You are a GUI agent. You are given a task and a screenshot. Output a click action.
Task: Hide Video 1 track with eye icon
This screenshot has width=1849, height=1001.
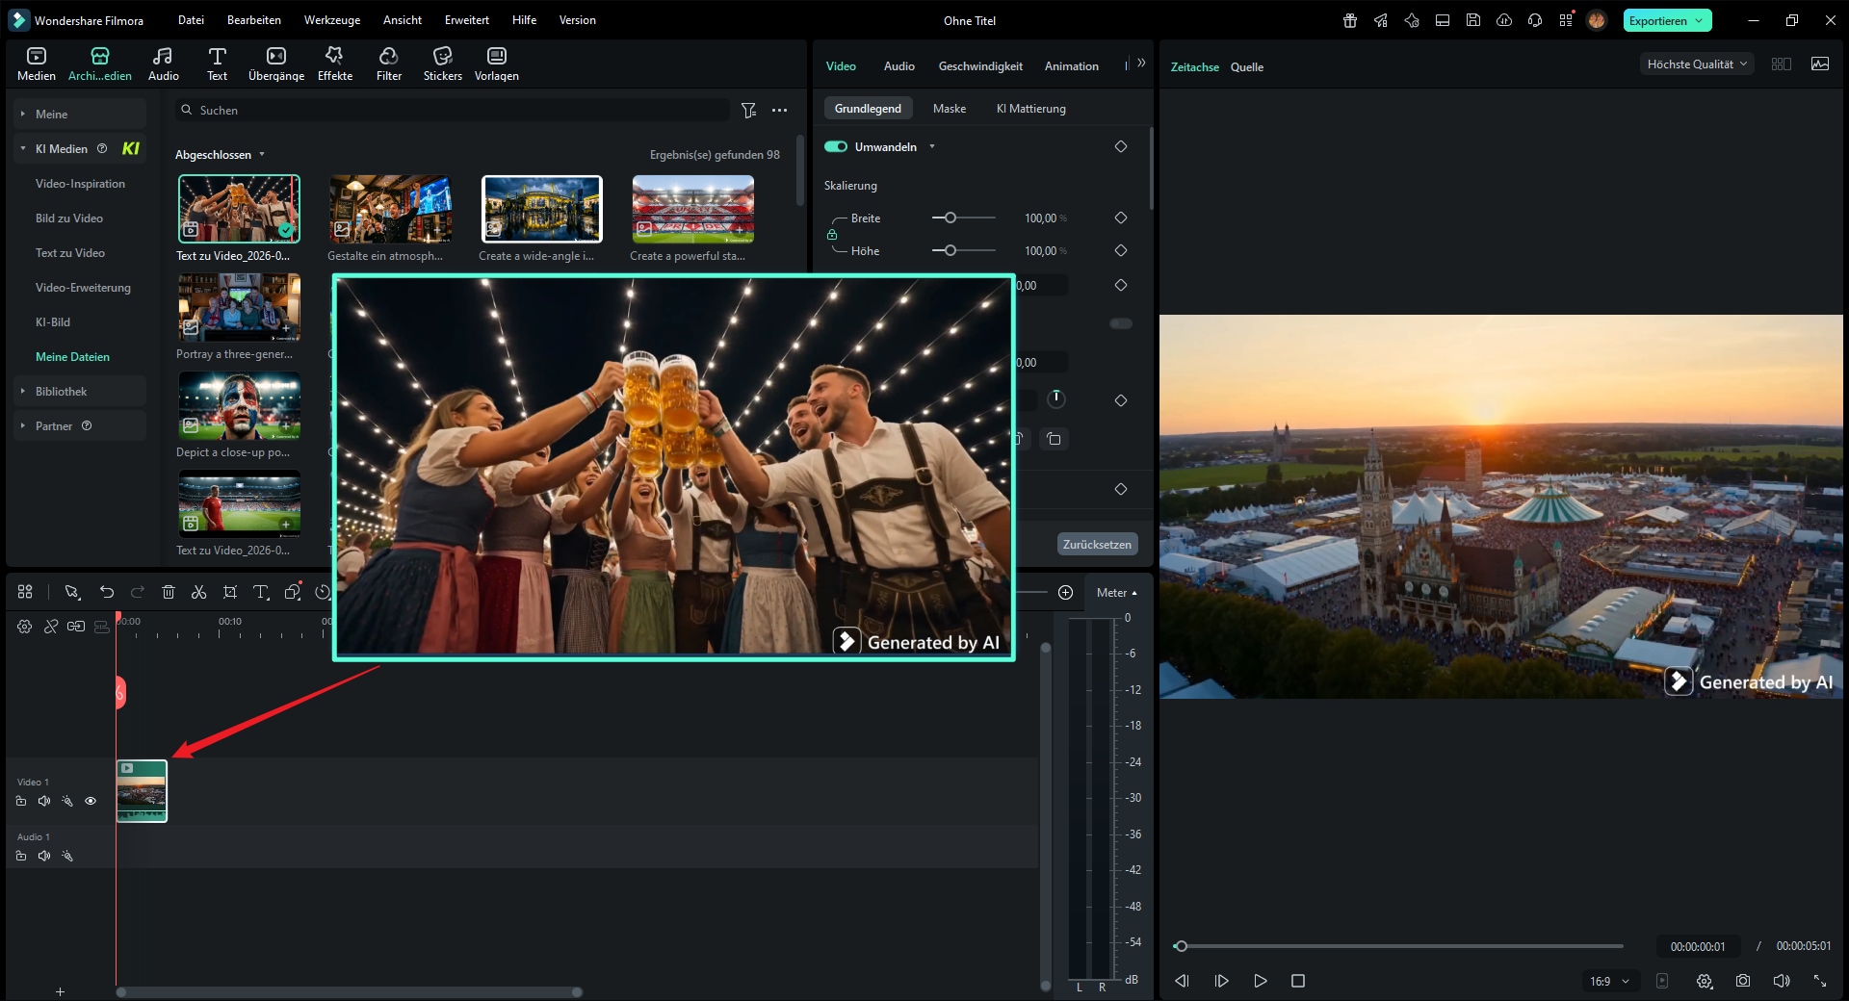[x=91, y=801]
